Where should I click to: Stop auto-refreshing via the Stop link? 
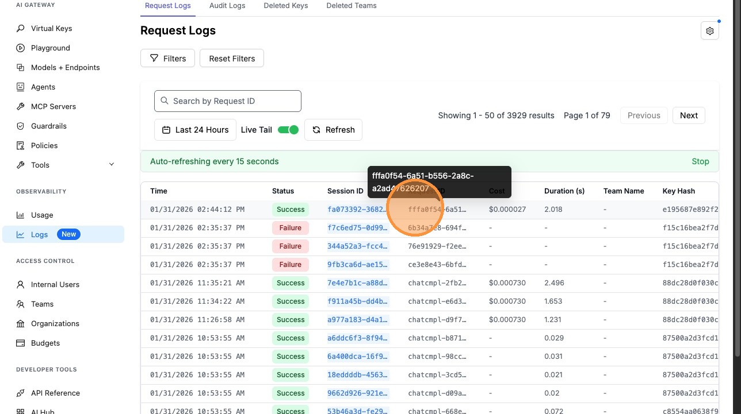tap(700, 161)
